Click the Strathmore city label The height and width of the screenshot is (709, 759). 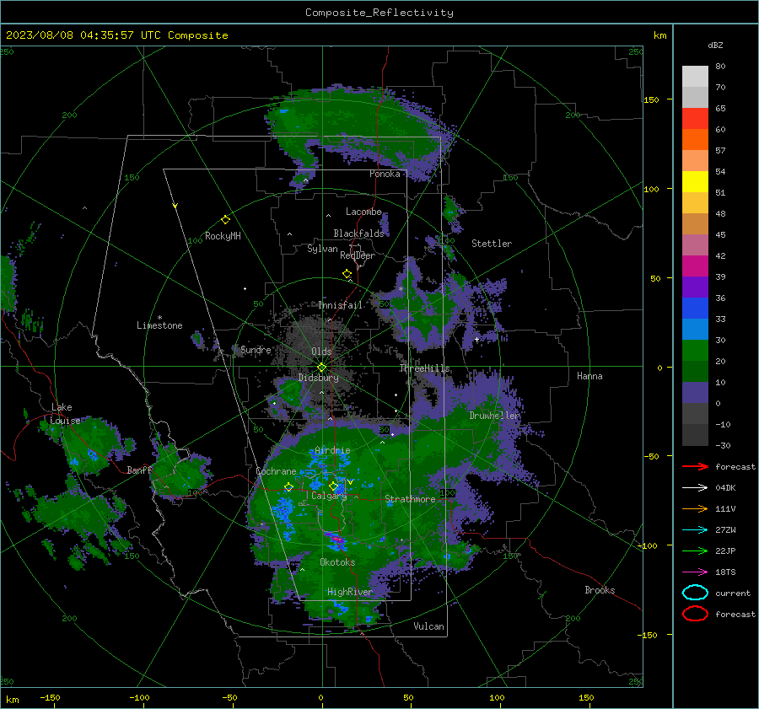(410, 499)
